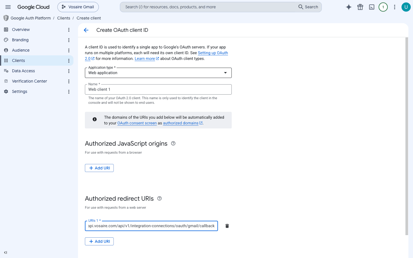This screenshot has width=413, height=258.
Task: Click the Search button
Action: pos(308,7)
